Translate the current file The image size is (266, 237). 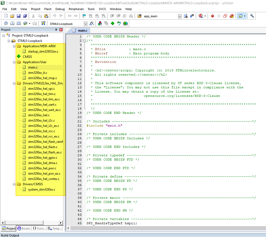tap(6, 23)
